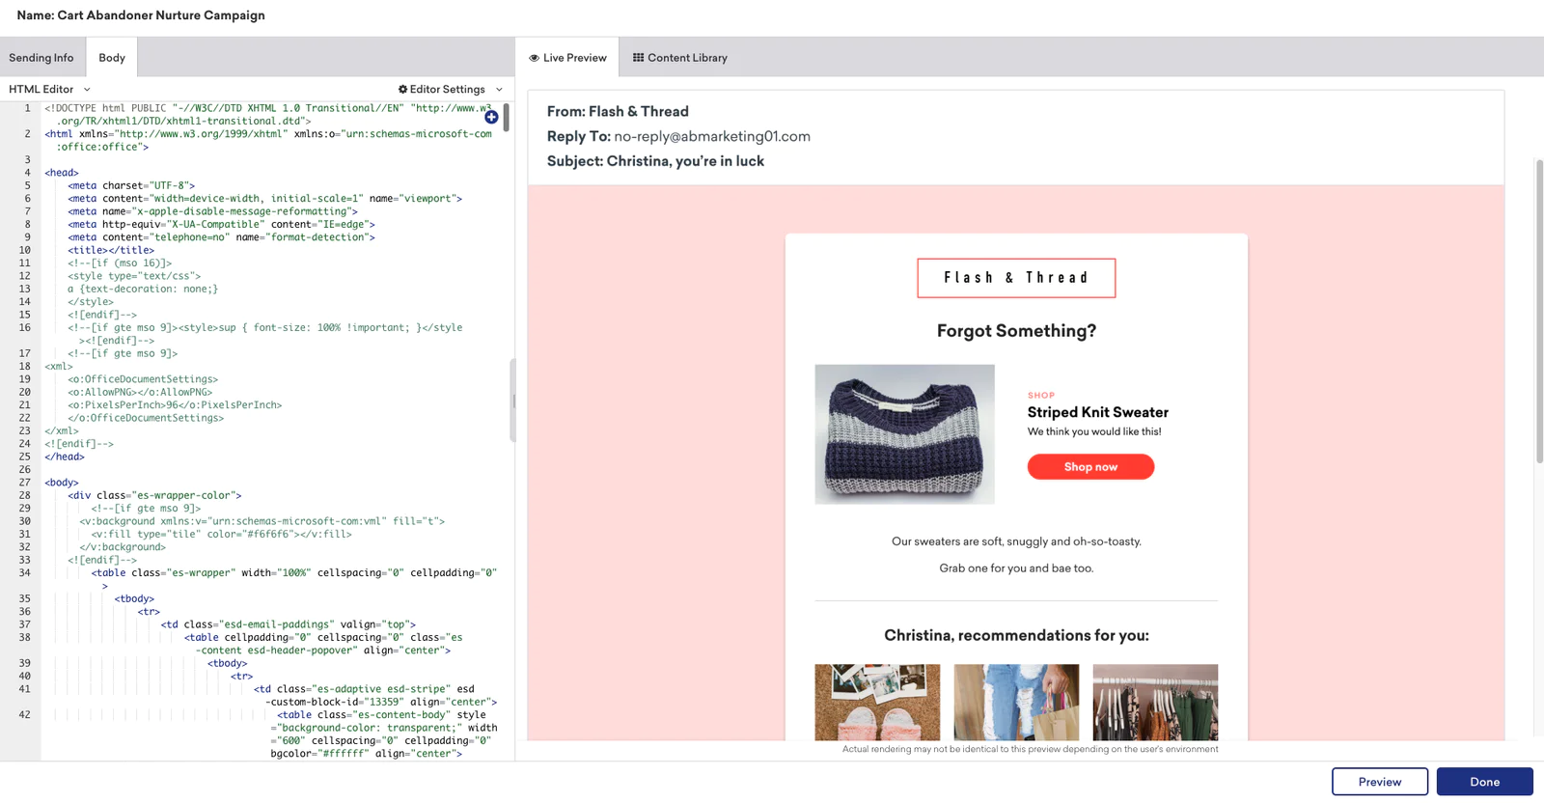
Task: Click the <head> tag on line 4
Action: (62, 173)
